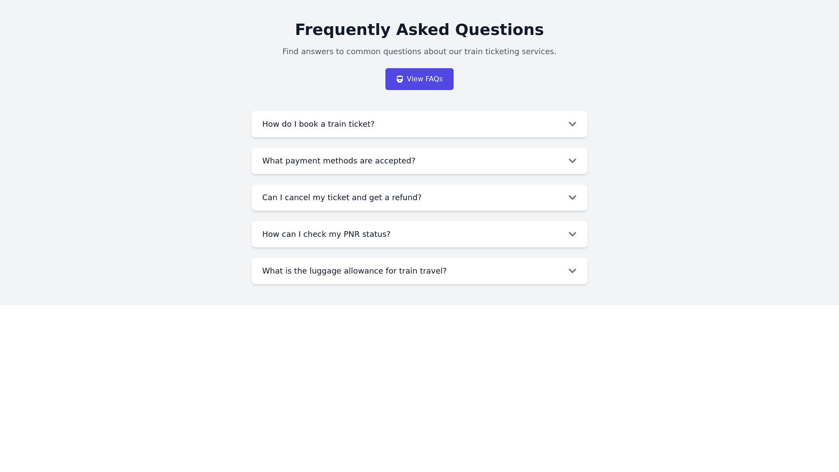Screen dimensions: 839x472
Task: Click chevron beside payment methods question
Action: (572, 161)
